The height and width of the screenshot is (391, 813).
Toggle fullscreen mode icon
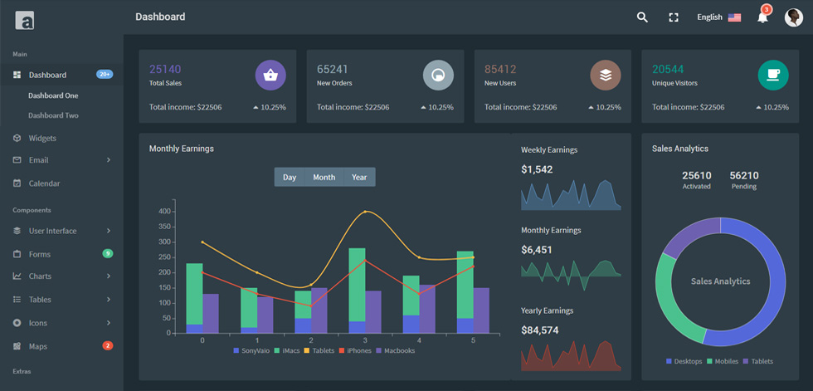(674, 17)
